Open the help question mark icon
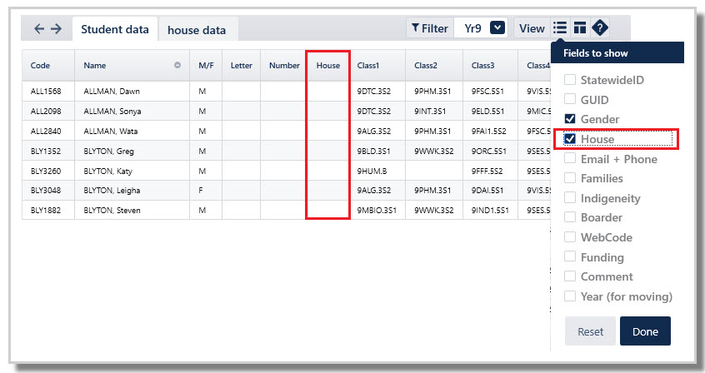Viewport: 705px width, 373px height. click(600, 27)
